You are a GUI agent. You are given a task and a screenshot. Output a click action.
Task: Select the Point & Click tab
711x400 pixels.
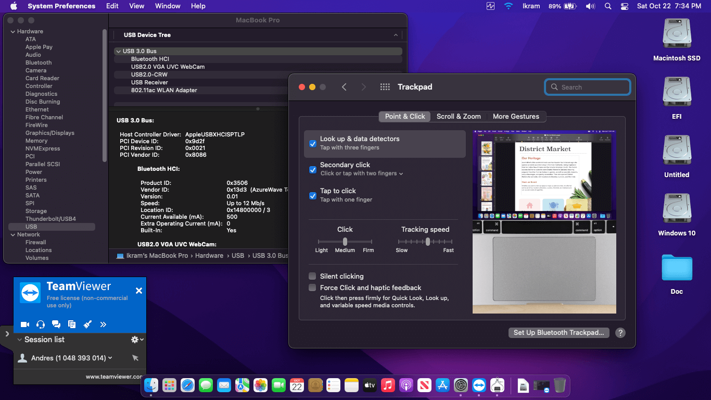405,116
